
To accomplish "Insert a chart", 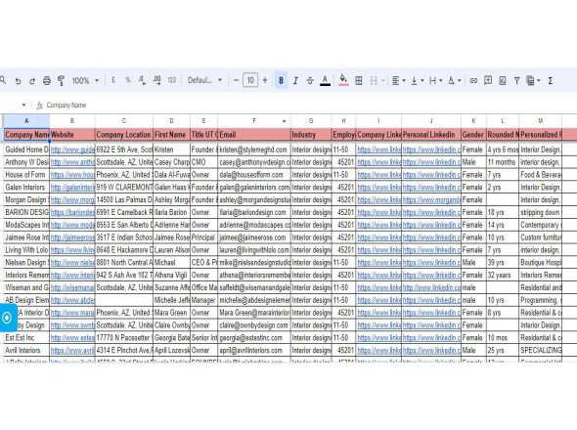I will [x=503, y=80].
